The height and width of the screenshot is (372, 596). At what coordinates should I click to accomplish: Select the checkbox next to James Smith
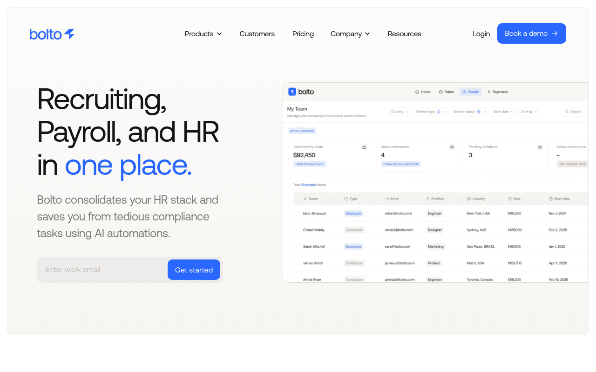point(298,263)
